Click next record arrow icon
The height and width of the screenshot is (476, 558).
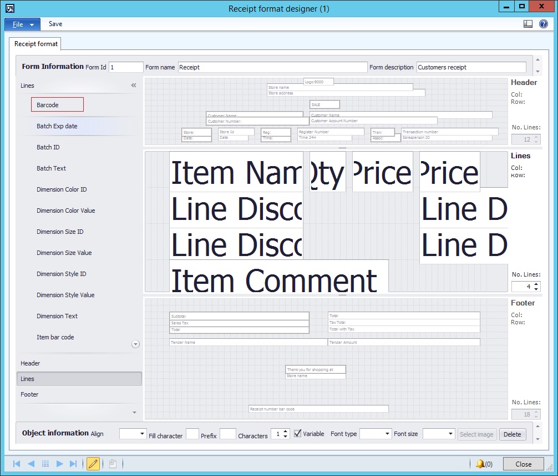pyautogui.click(x=59, y=464)
